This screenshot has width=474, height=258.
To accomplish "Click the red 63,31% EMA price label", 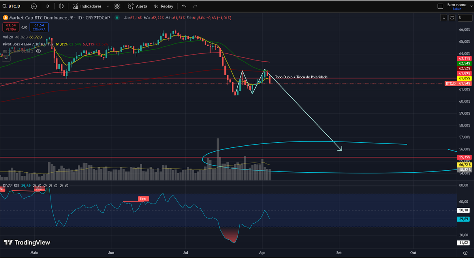I will [464, 58].
